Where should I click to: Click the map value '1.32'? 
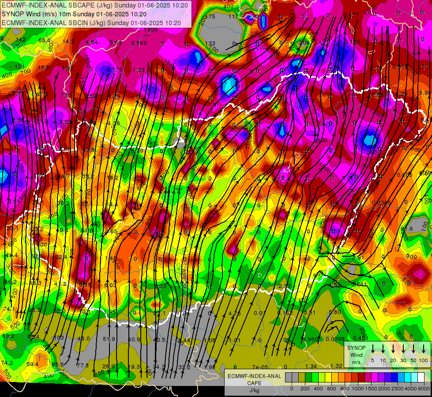point(336,366)
